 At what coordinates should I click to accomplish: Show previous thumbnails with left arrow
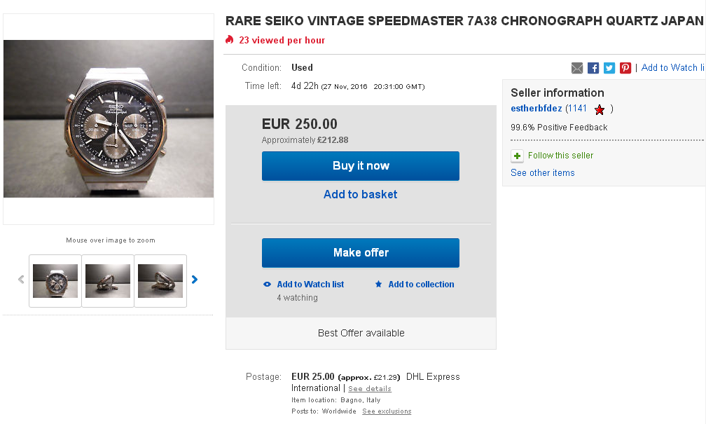coord(21,280)
